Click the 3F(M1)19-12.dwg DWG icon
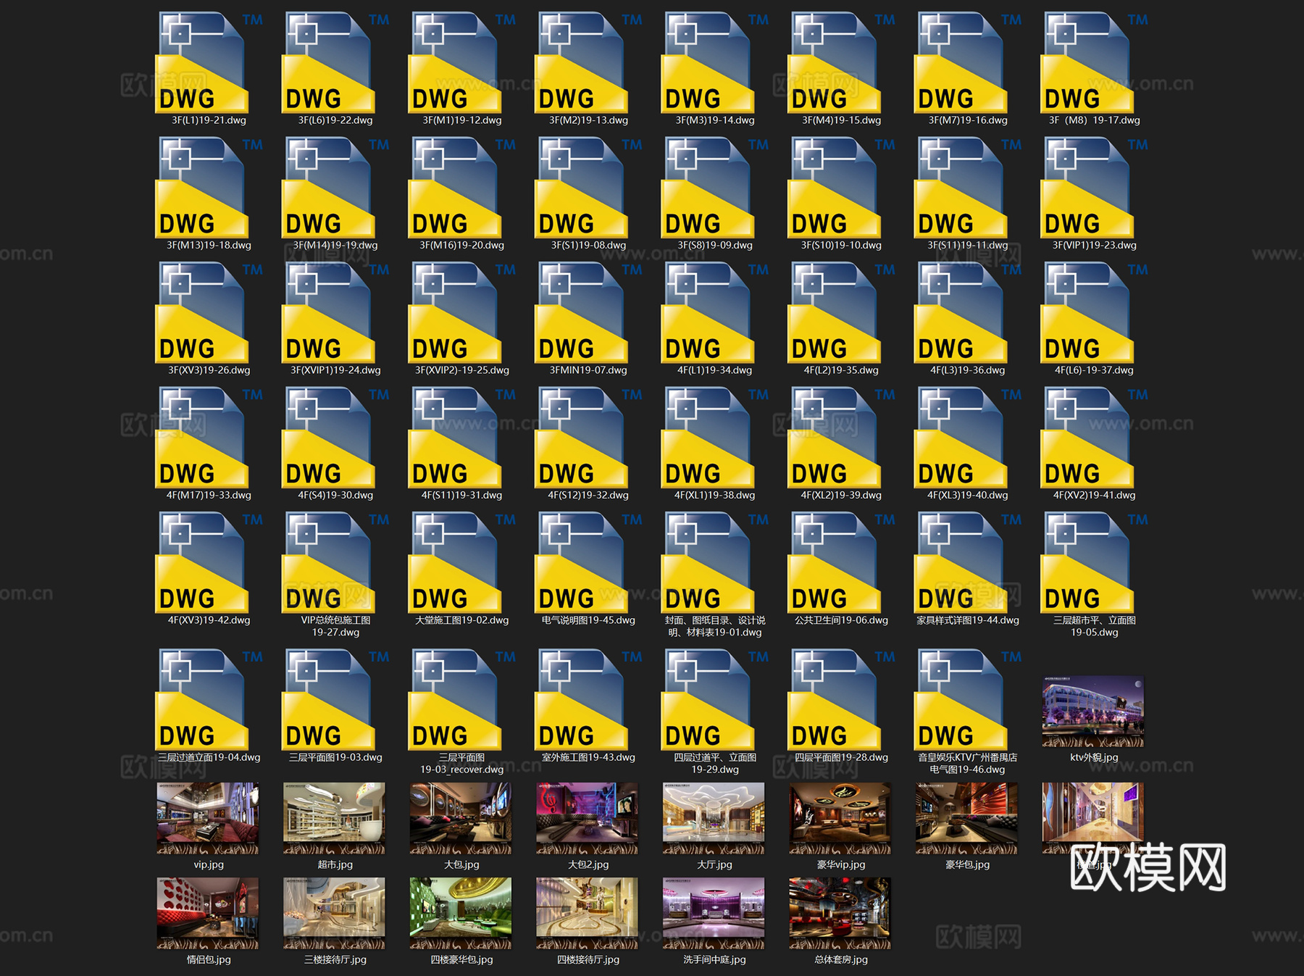 coord(455,62)
